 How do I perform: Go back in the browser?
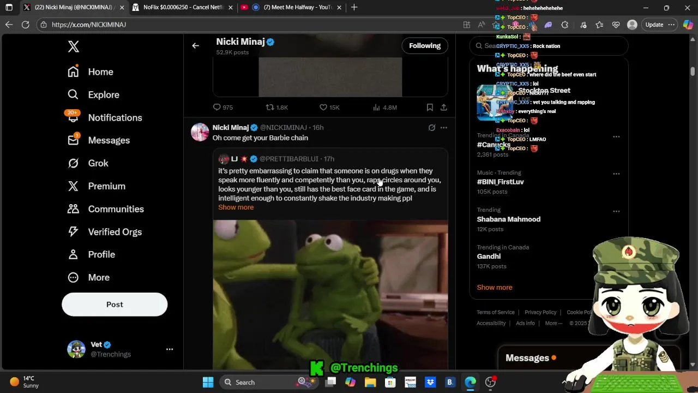point(9,25)
